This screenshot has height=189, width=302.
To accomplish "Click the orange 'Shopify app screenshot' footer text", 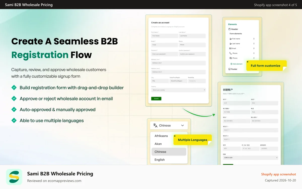I will pos(279,174).
